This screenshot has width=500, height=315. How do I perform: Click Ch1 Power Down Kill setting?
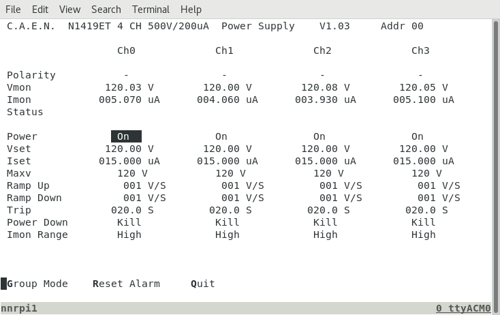click(227, 222)
